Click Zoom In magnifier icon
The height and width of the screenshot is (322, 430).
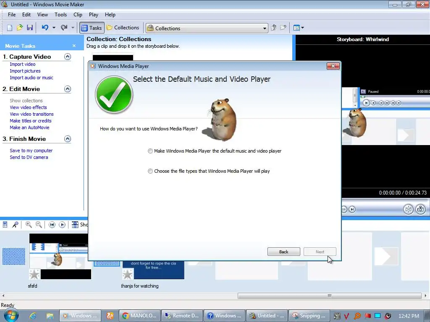[29, 225]
